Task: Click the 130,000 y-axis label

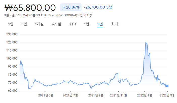Action: pos(12,34)
